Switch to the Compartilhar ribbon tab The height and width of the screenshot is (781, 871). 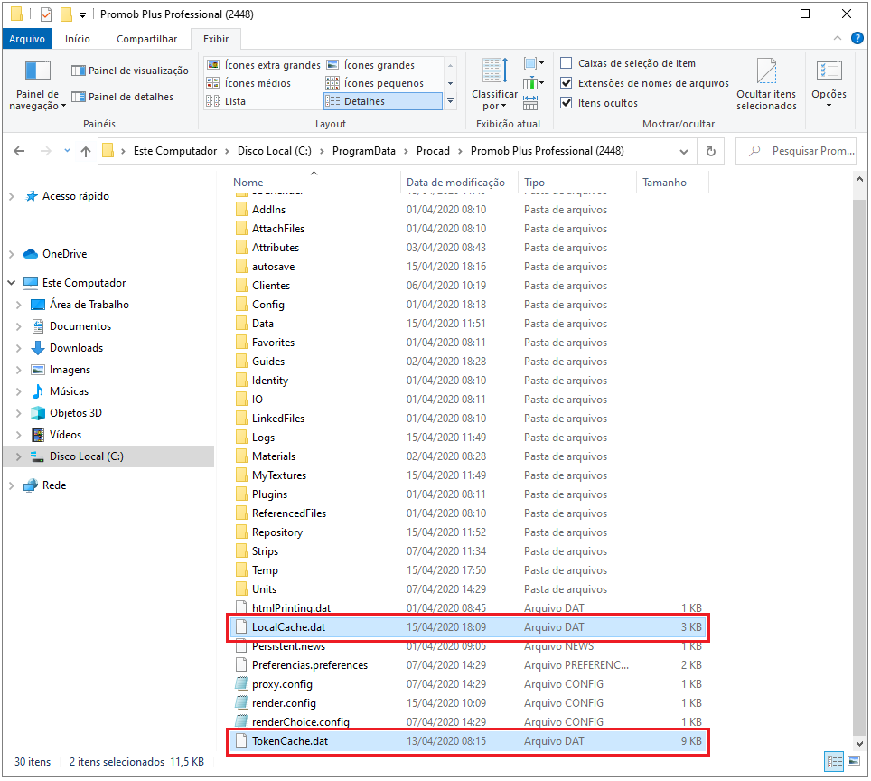146,39
